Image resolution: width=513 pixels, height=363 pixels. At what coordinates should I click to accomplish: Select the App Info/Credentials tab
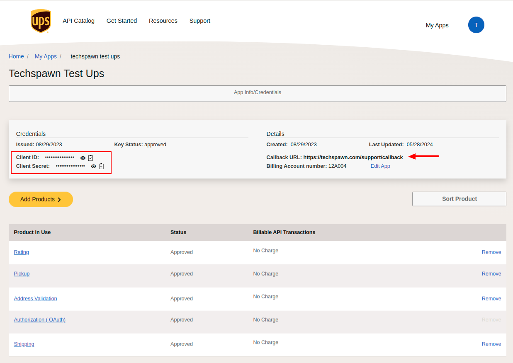click(x=257, y=93)
